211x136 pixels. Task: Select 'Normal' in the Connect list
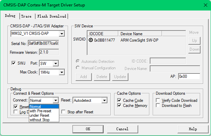[35, 107]
